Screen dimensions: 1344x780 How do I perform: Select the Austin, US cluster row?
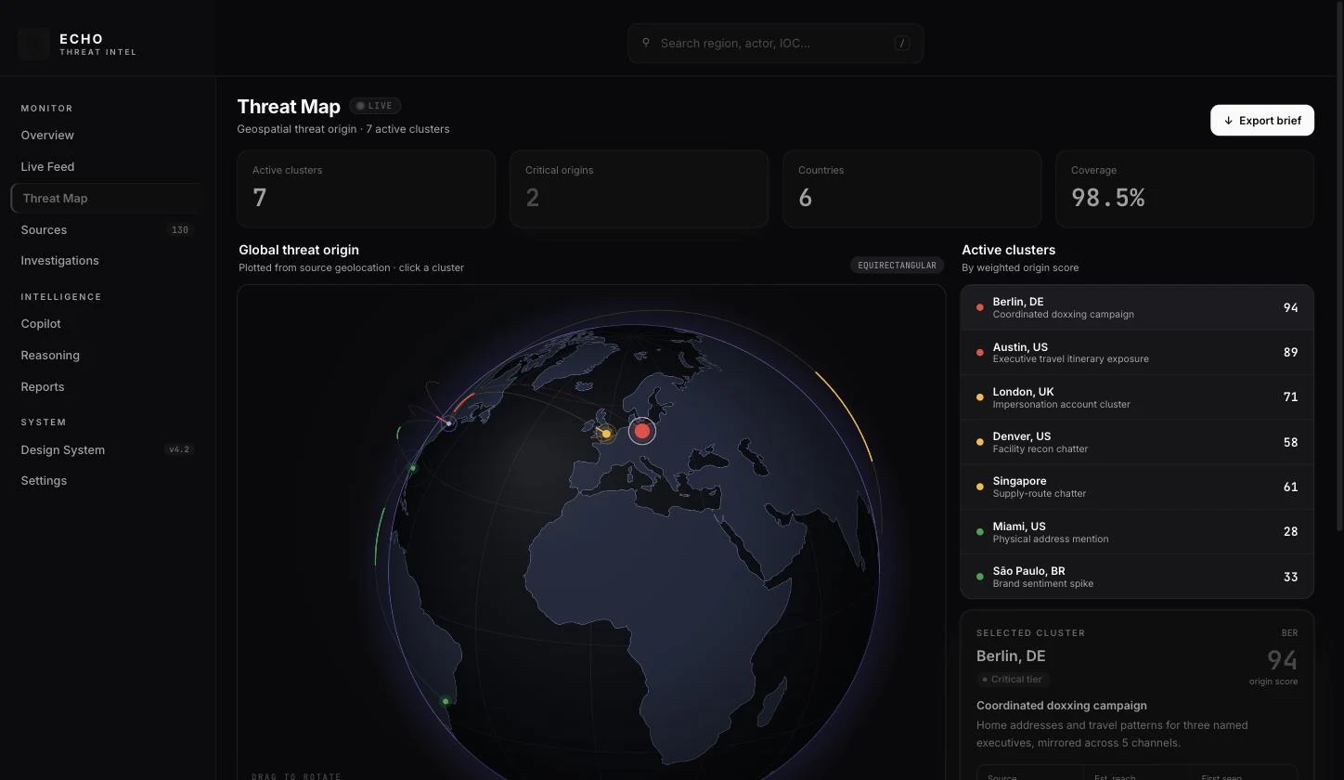pos(1137,353)
